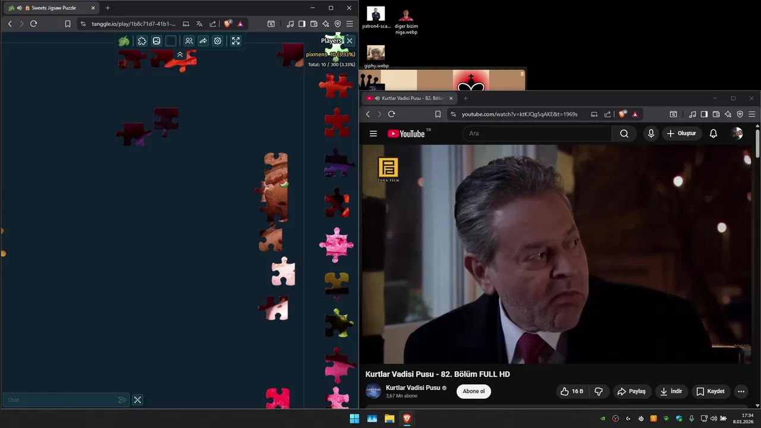Click the İndir download button
Viewport: 761px width, 428px height.
pyautogui.click(x=671, y=391)
